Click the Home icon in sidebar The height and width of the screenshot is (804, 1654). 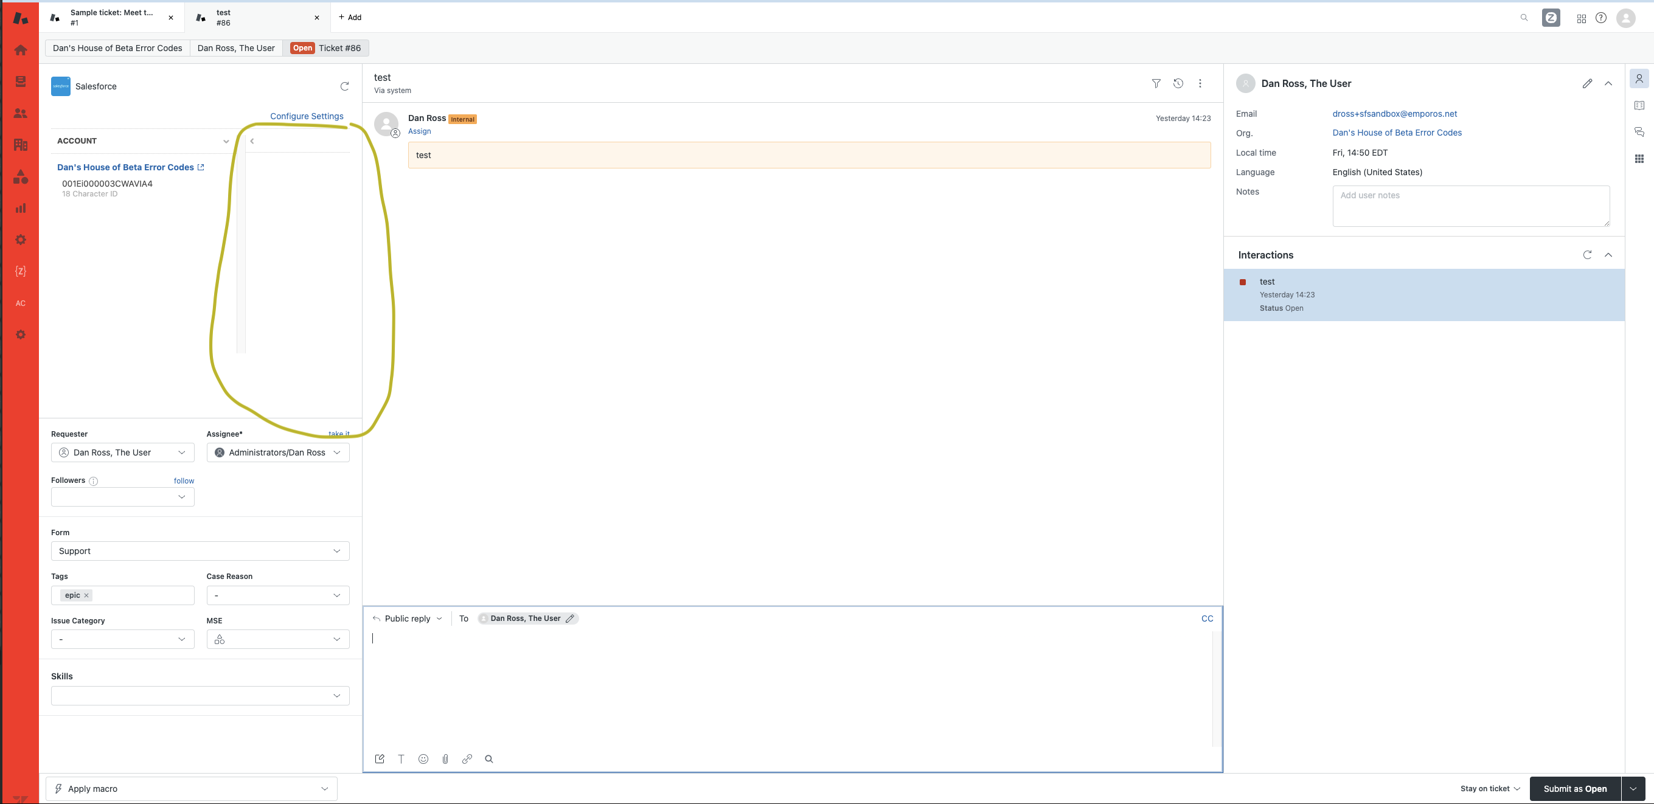(21, 50)
